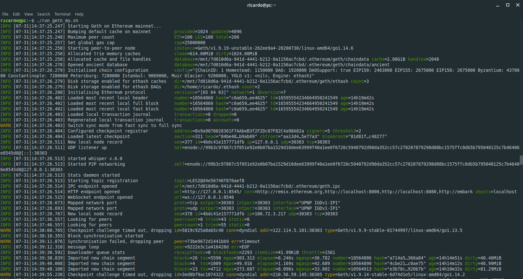
Task: Click 'Initialised chain configuration' message
Action: point(108,70)
